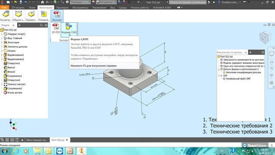
Task: Click plus button in Tolerance Advisor panel
Action: (x=250, y=52)
